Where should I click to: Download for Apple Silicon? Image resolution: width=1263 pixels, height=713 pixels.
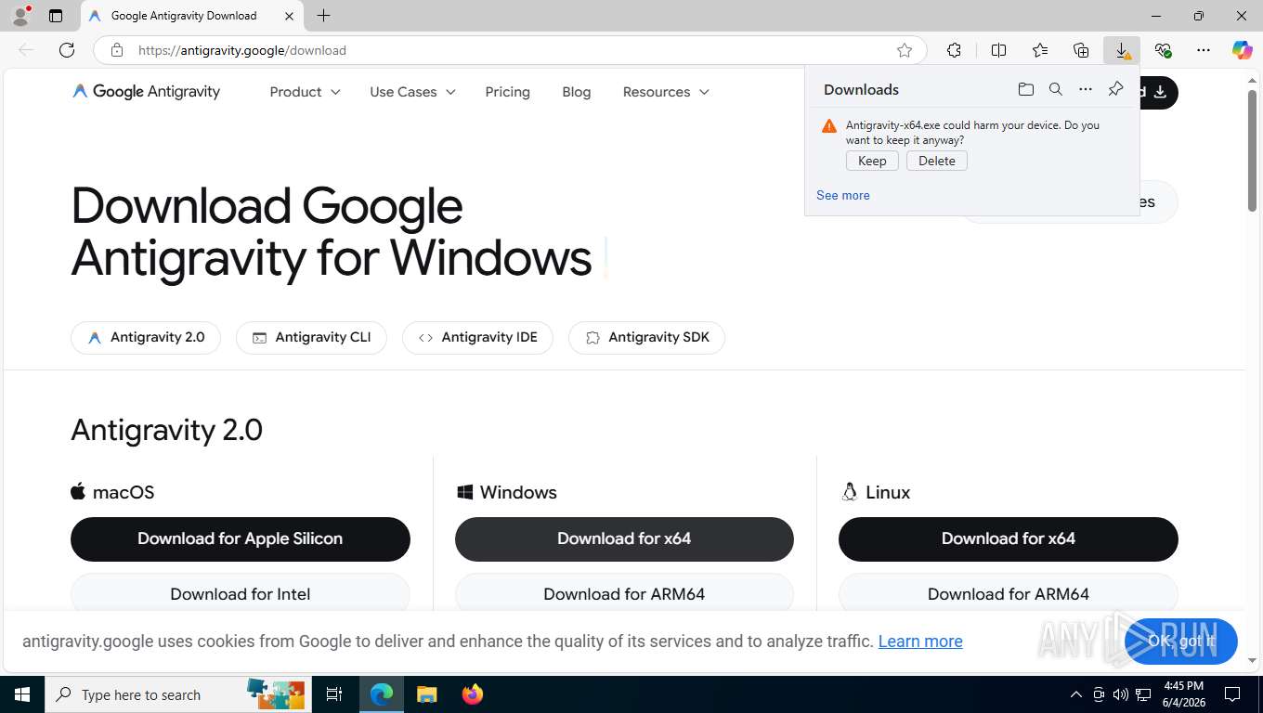coord(241,538)
